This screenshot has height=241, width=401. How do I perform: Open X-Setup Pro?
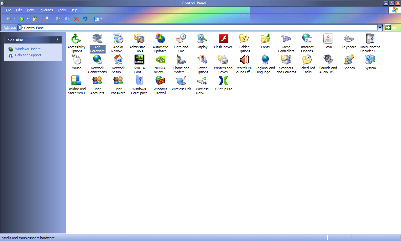223,83
